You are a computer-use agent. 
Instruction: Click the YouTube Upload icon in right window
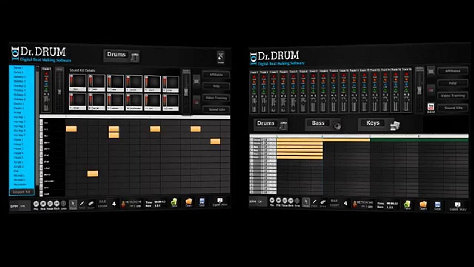click(x=431, y=108)
